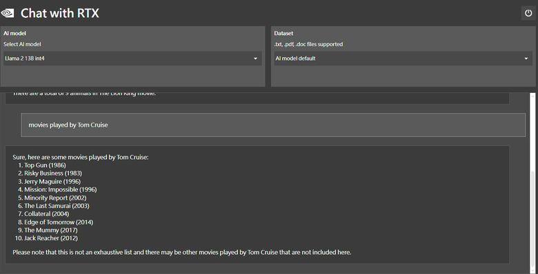Click the Edge of Tomorrow (2014) entry
Viewport: 538px width, 274px height.
tap(59, 222)
